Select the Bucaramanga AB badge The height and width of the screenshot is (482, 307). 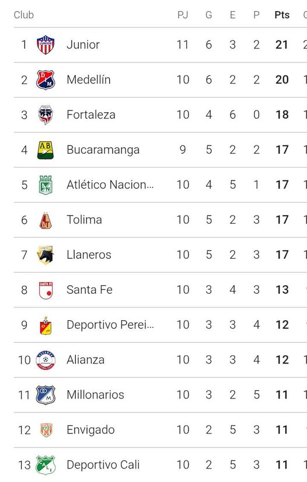[x=46, y=150]
